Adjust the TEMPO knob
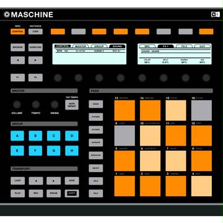The image size is (223, 223). click(36, 105)
